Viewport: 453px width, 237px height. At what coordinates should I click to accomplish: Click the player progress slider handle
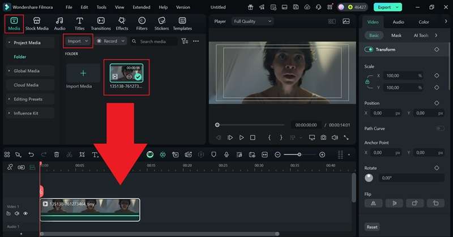coord(217,125)
